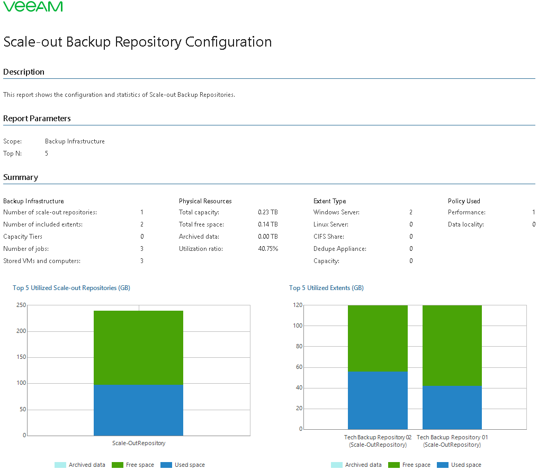Image resolution: width=538 pixels, height=470 pixels.
Task: Click the 'Number of included extents:' label
Action: [43, 224]
